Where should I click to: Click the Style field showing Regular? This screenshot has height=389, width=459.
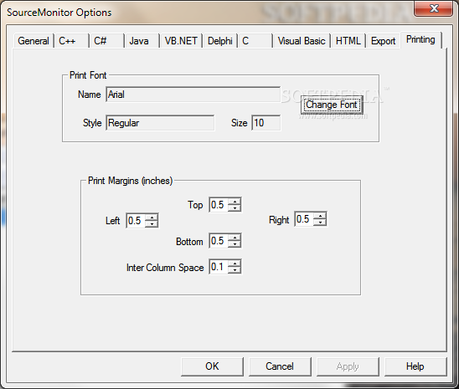(160, 123)
